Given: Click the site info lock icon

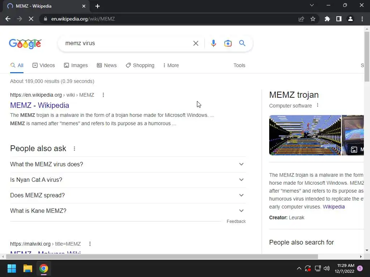Looking at the screenshot, I should [45, 19].
